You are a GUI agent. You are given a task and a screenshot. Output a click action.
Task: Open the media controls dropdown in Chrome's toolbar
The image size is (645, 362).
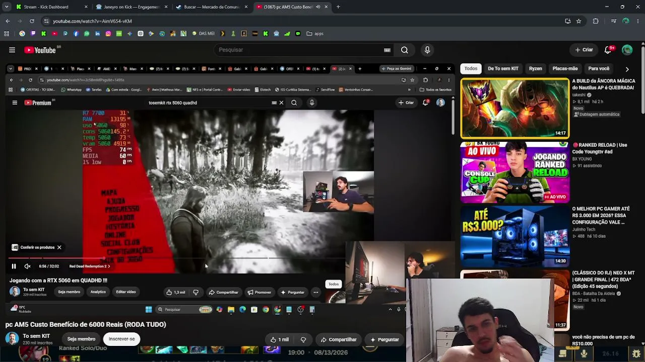[613, 21]
